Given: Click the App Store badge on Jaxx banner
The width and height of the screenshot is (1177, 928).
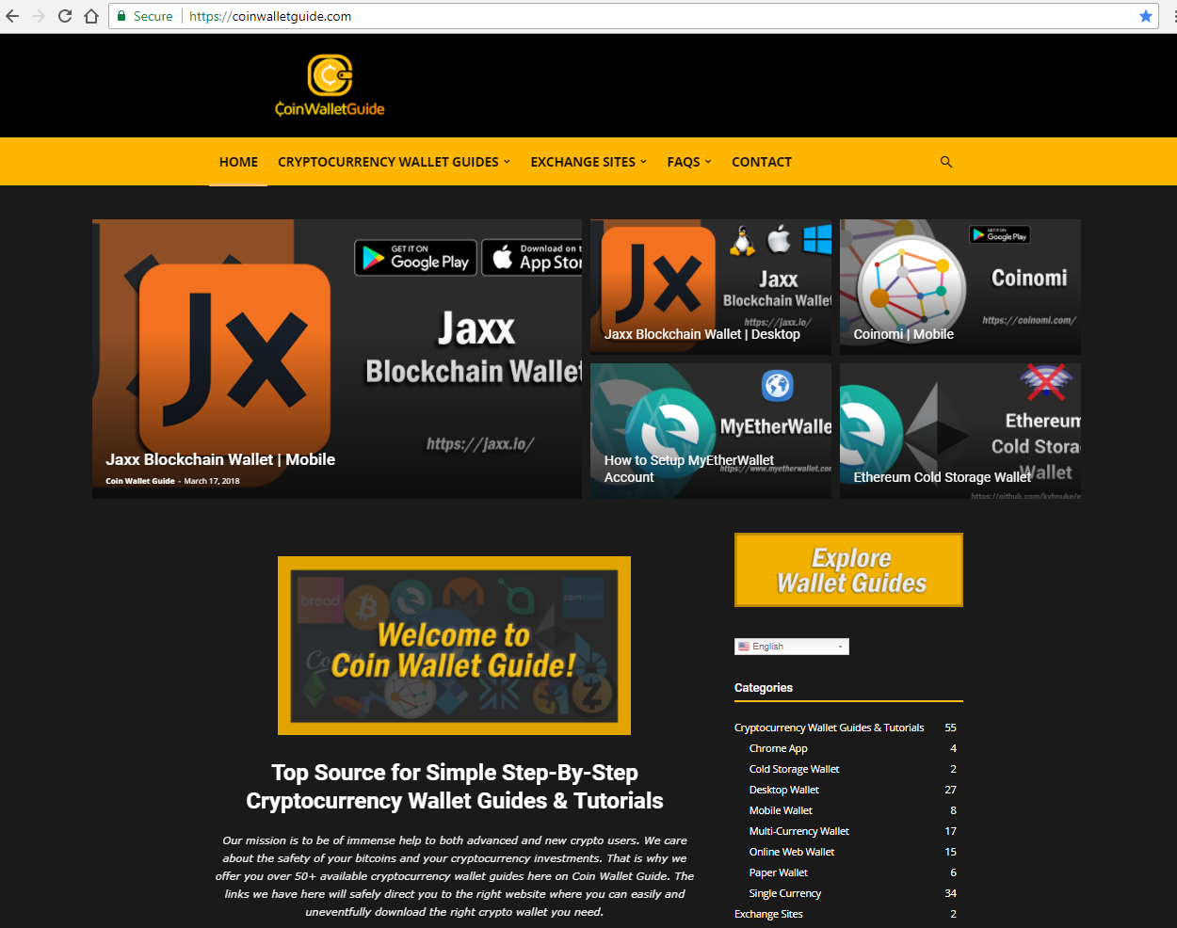Looking at the screenshot, I should click(x=532, y=258).
